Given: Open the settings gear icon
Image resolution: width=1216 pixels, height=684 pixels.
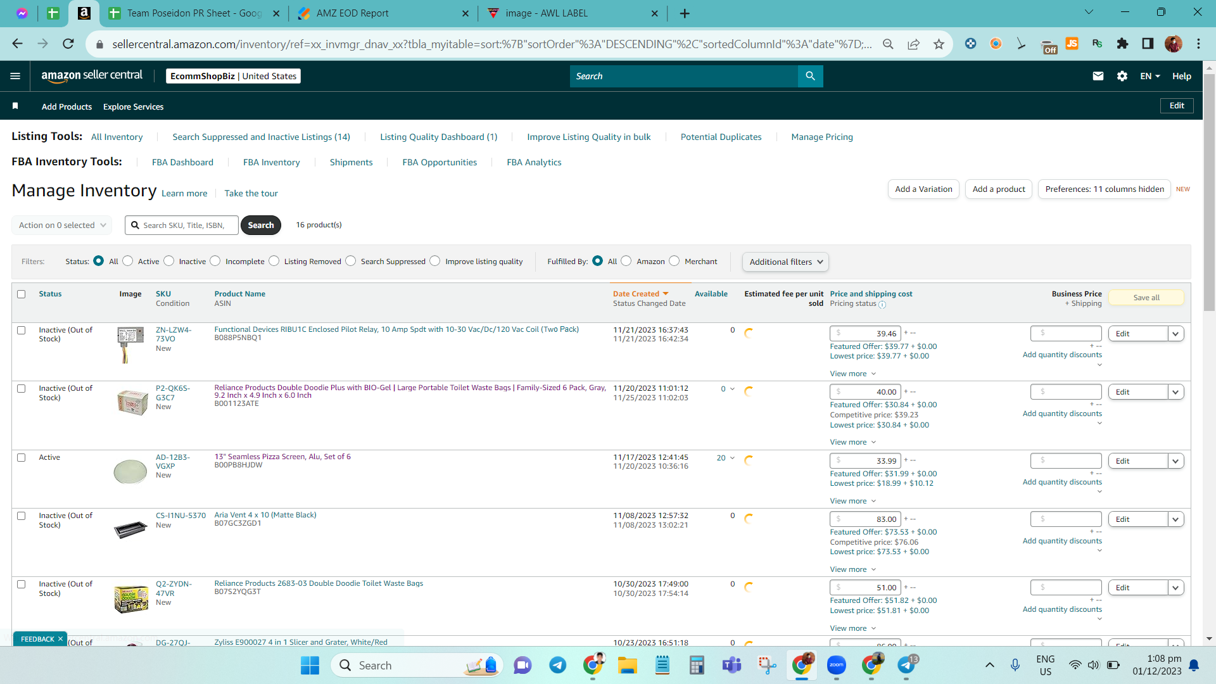Looking at the screenshot, I should tap(1122, 76).
